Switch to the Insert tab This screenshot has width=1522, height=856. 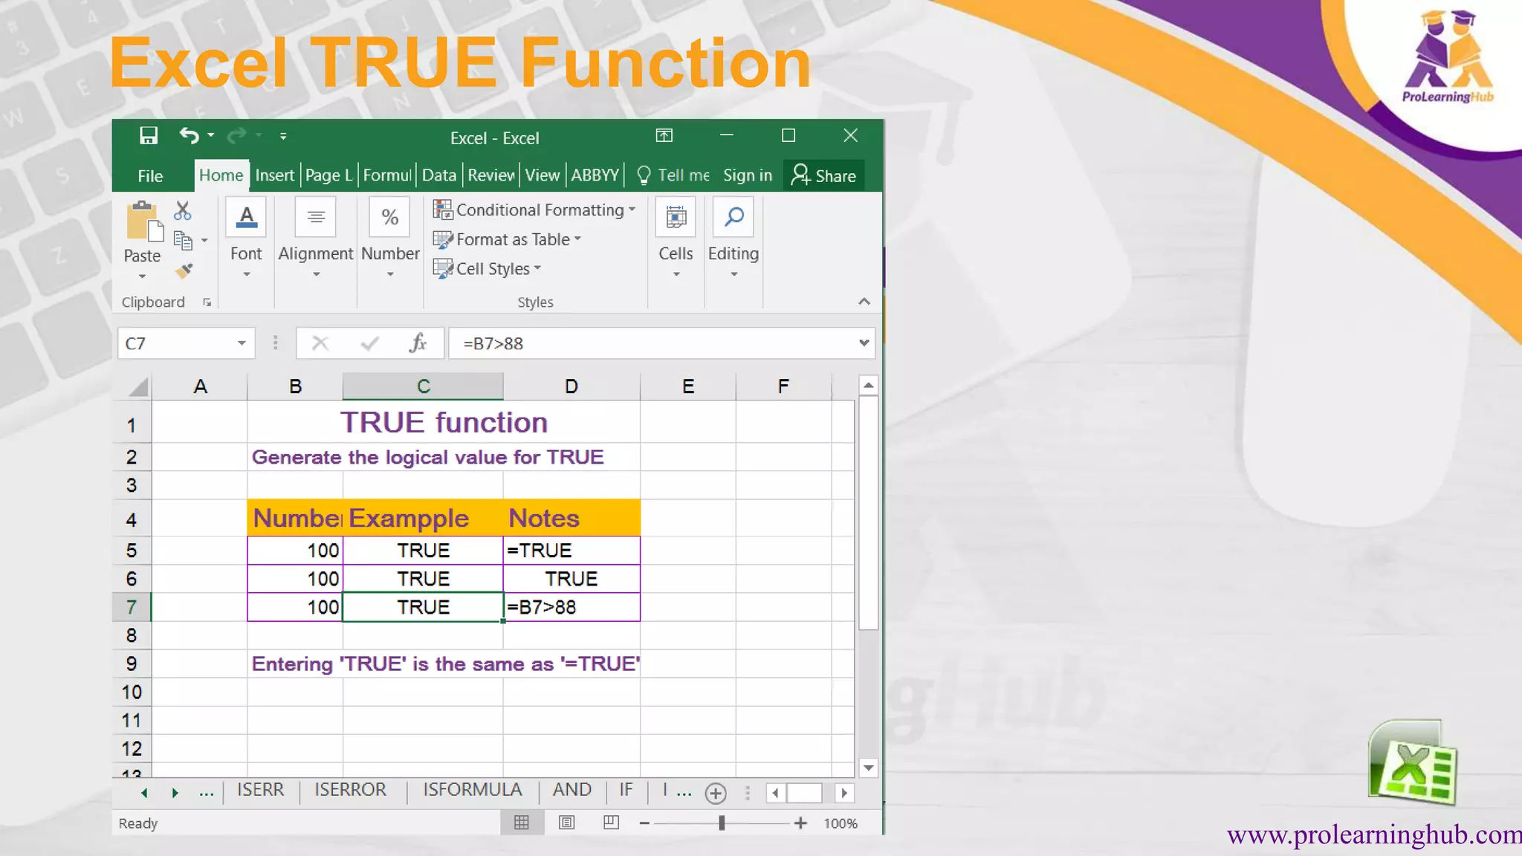tap(274, 175)
